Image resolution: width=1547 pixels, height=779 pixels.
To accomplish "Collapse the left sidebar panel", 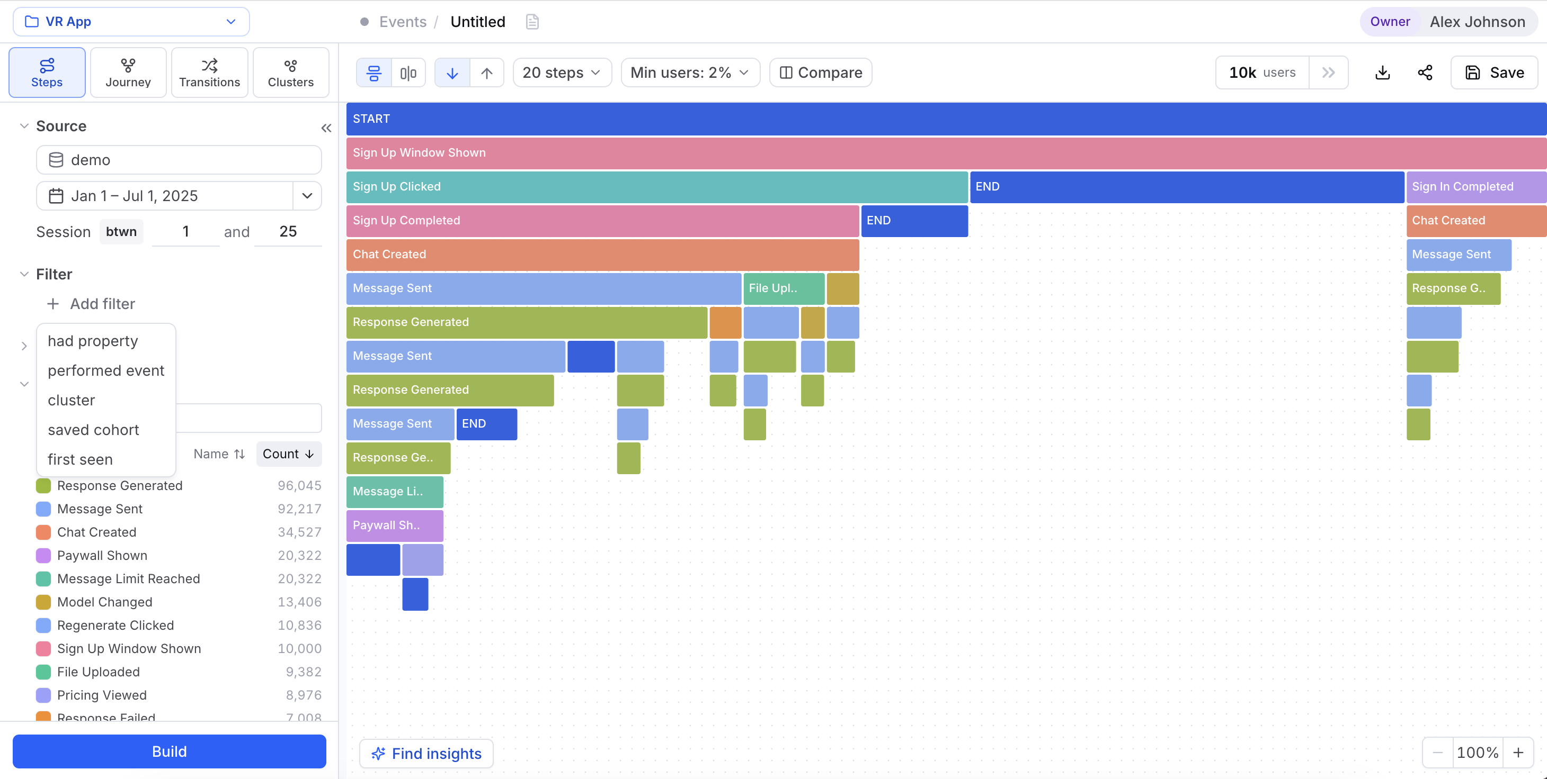I will click(x=326, y=128).
